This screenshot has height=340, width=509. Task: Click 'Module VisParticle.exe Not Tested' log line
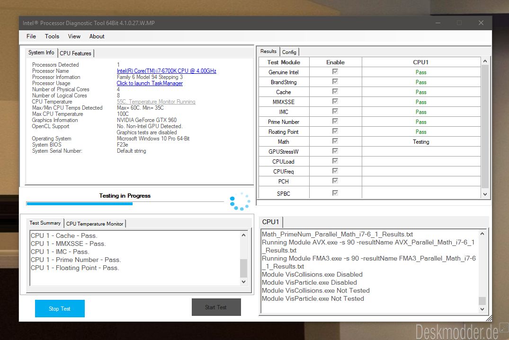[313, 298]
